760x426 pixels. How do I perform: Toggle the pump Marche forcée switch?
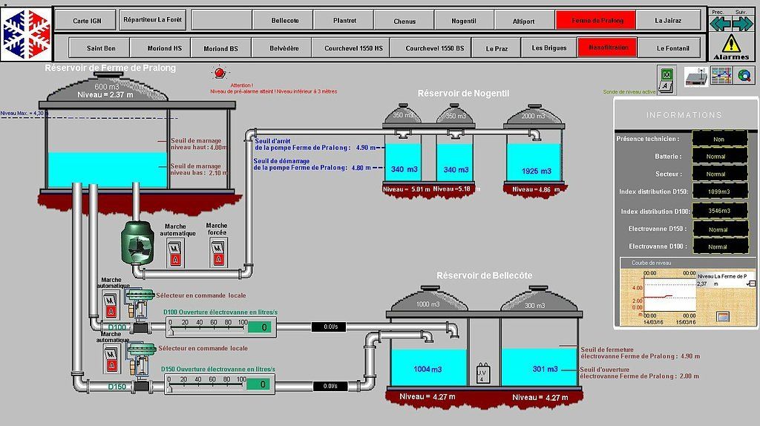pos(218,253)
